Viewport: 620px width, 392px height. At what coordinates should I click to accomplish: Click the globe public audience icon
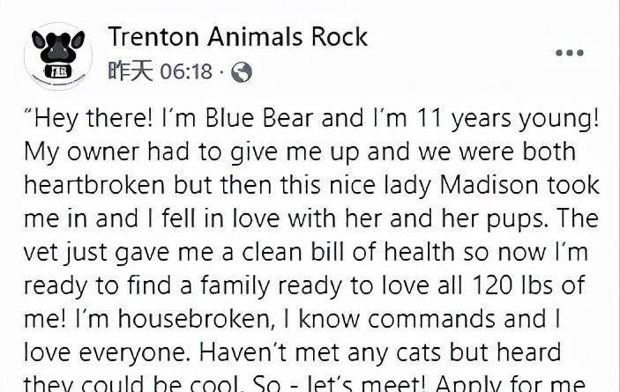pos(241,72)
